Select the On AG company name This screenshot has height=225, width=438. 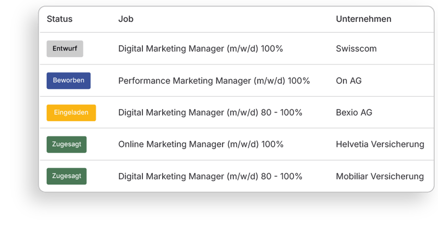pyautogui.click(x=349, y=81)
